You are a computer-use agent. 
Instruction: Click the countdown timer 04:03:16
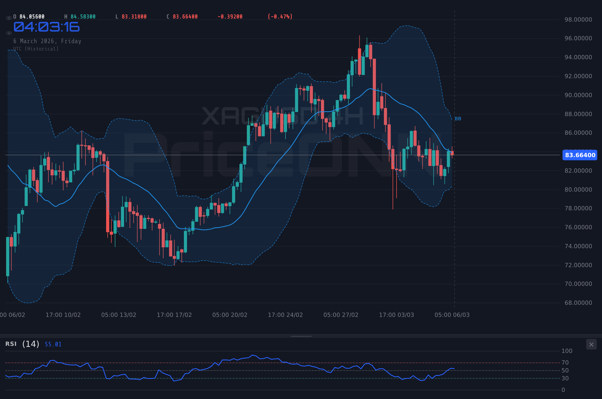[47, 27]
